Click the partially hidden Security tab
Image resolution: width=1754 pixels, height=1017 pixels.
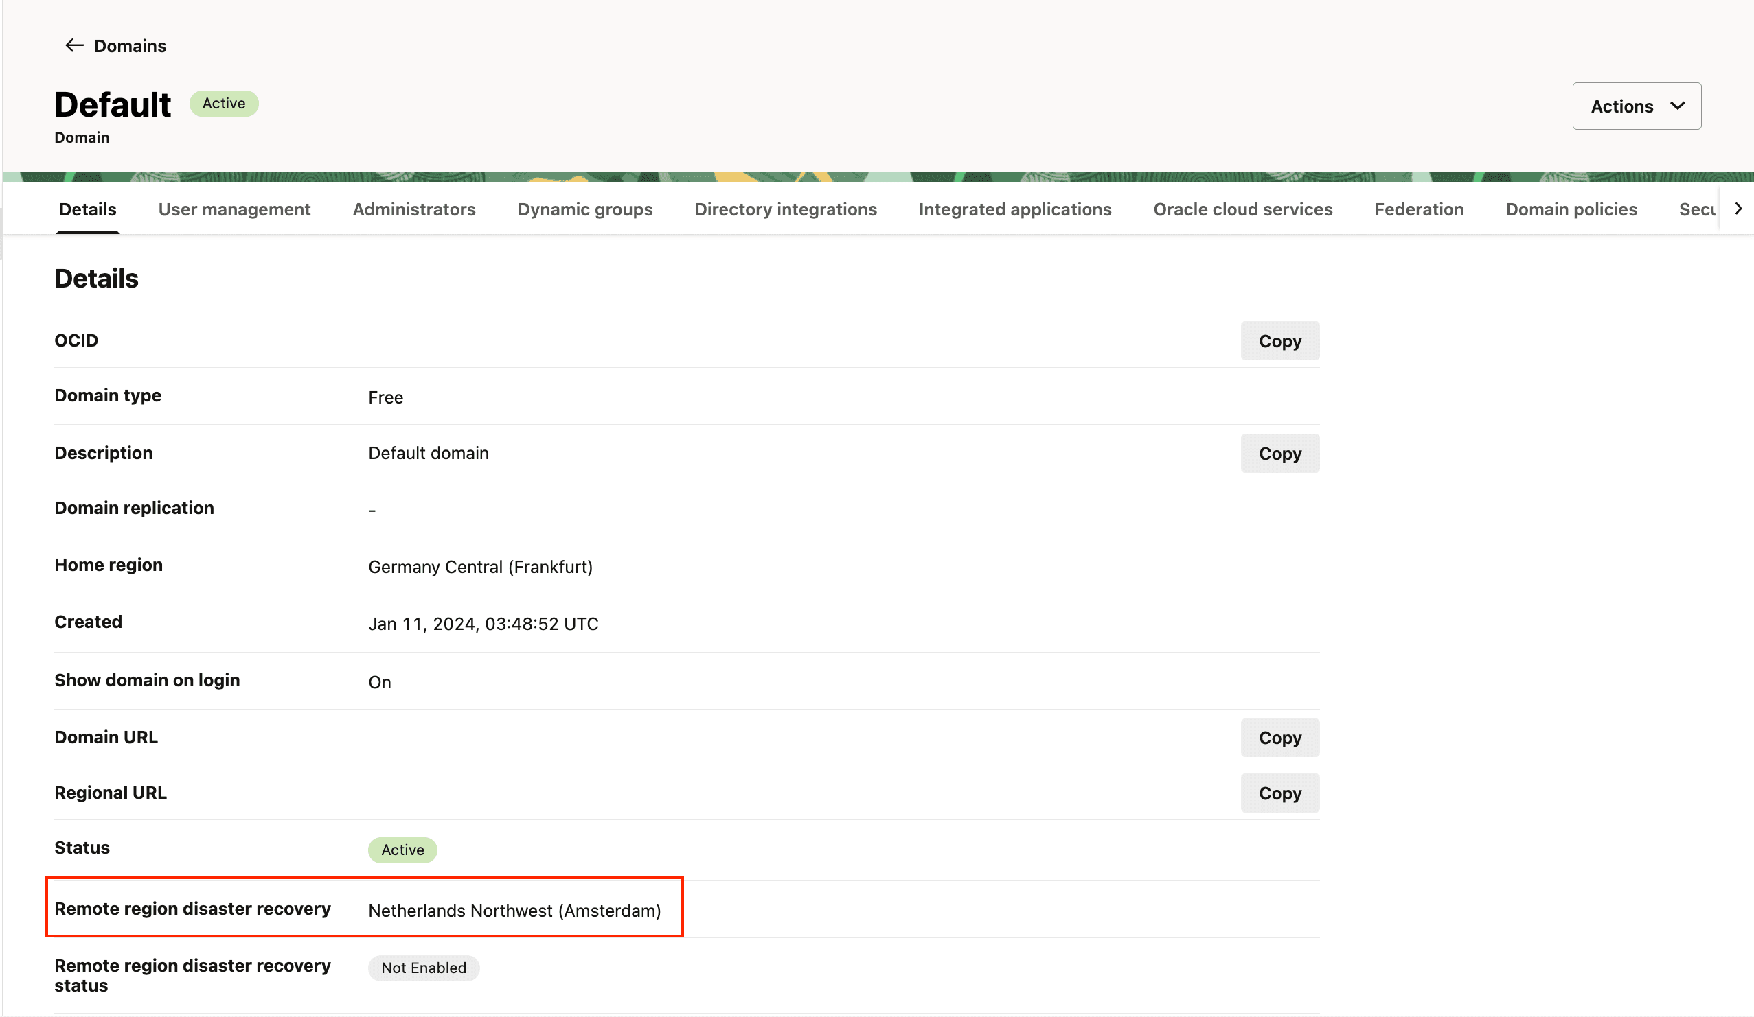[1696, 209]
